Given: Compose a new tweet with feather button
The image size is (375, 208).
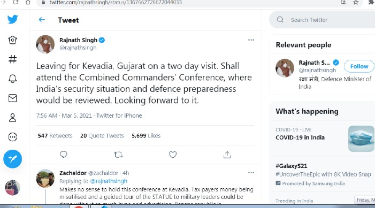Looking at the screenshot, I should [x=13, y=159].
